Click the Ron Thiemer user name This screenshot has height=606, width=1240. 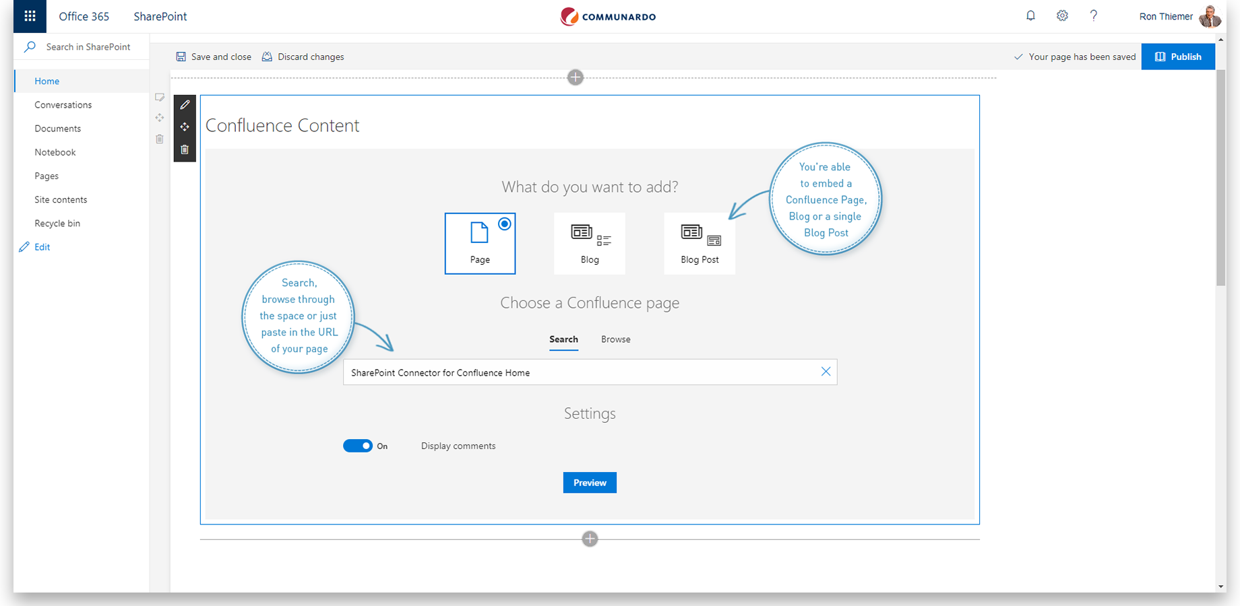click(1166, 16)
